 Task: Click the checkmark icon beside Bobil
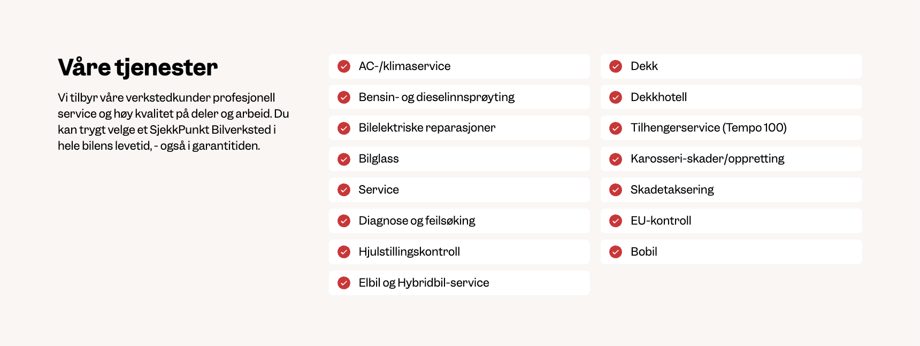pyautogui.click(x=616, y=252)
